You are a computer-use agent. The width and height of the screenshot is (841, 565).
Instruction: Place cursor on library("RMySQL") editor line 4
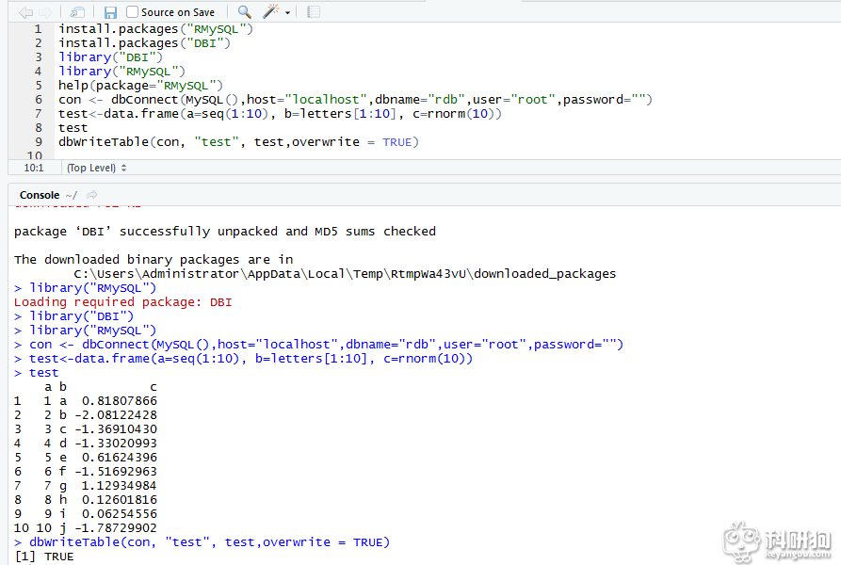click(x=121, y=72)
